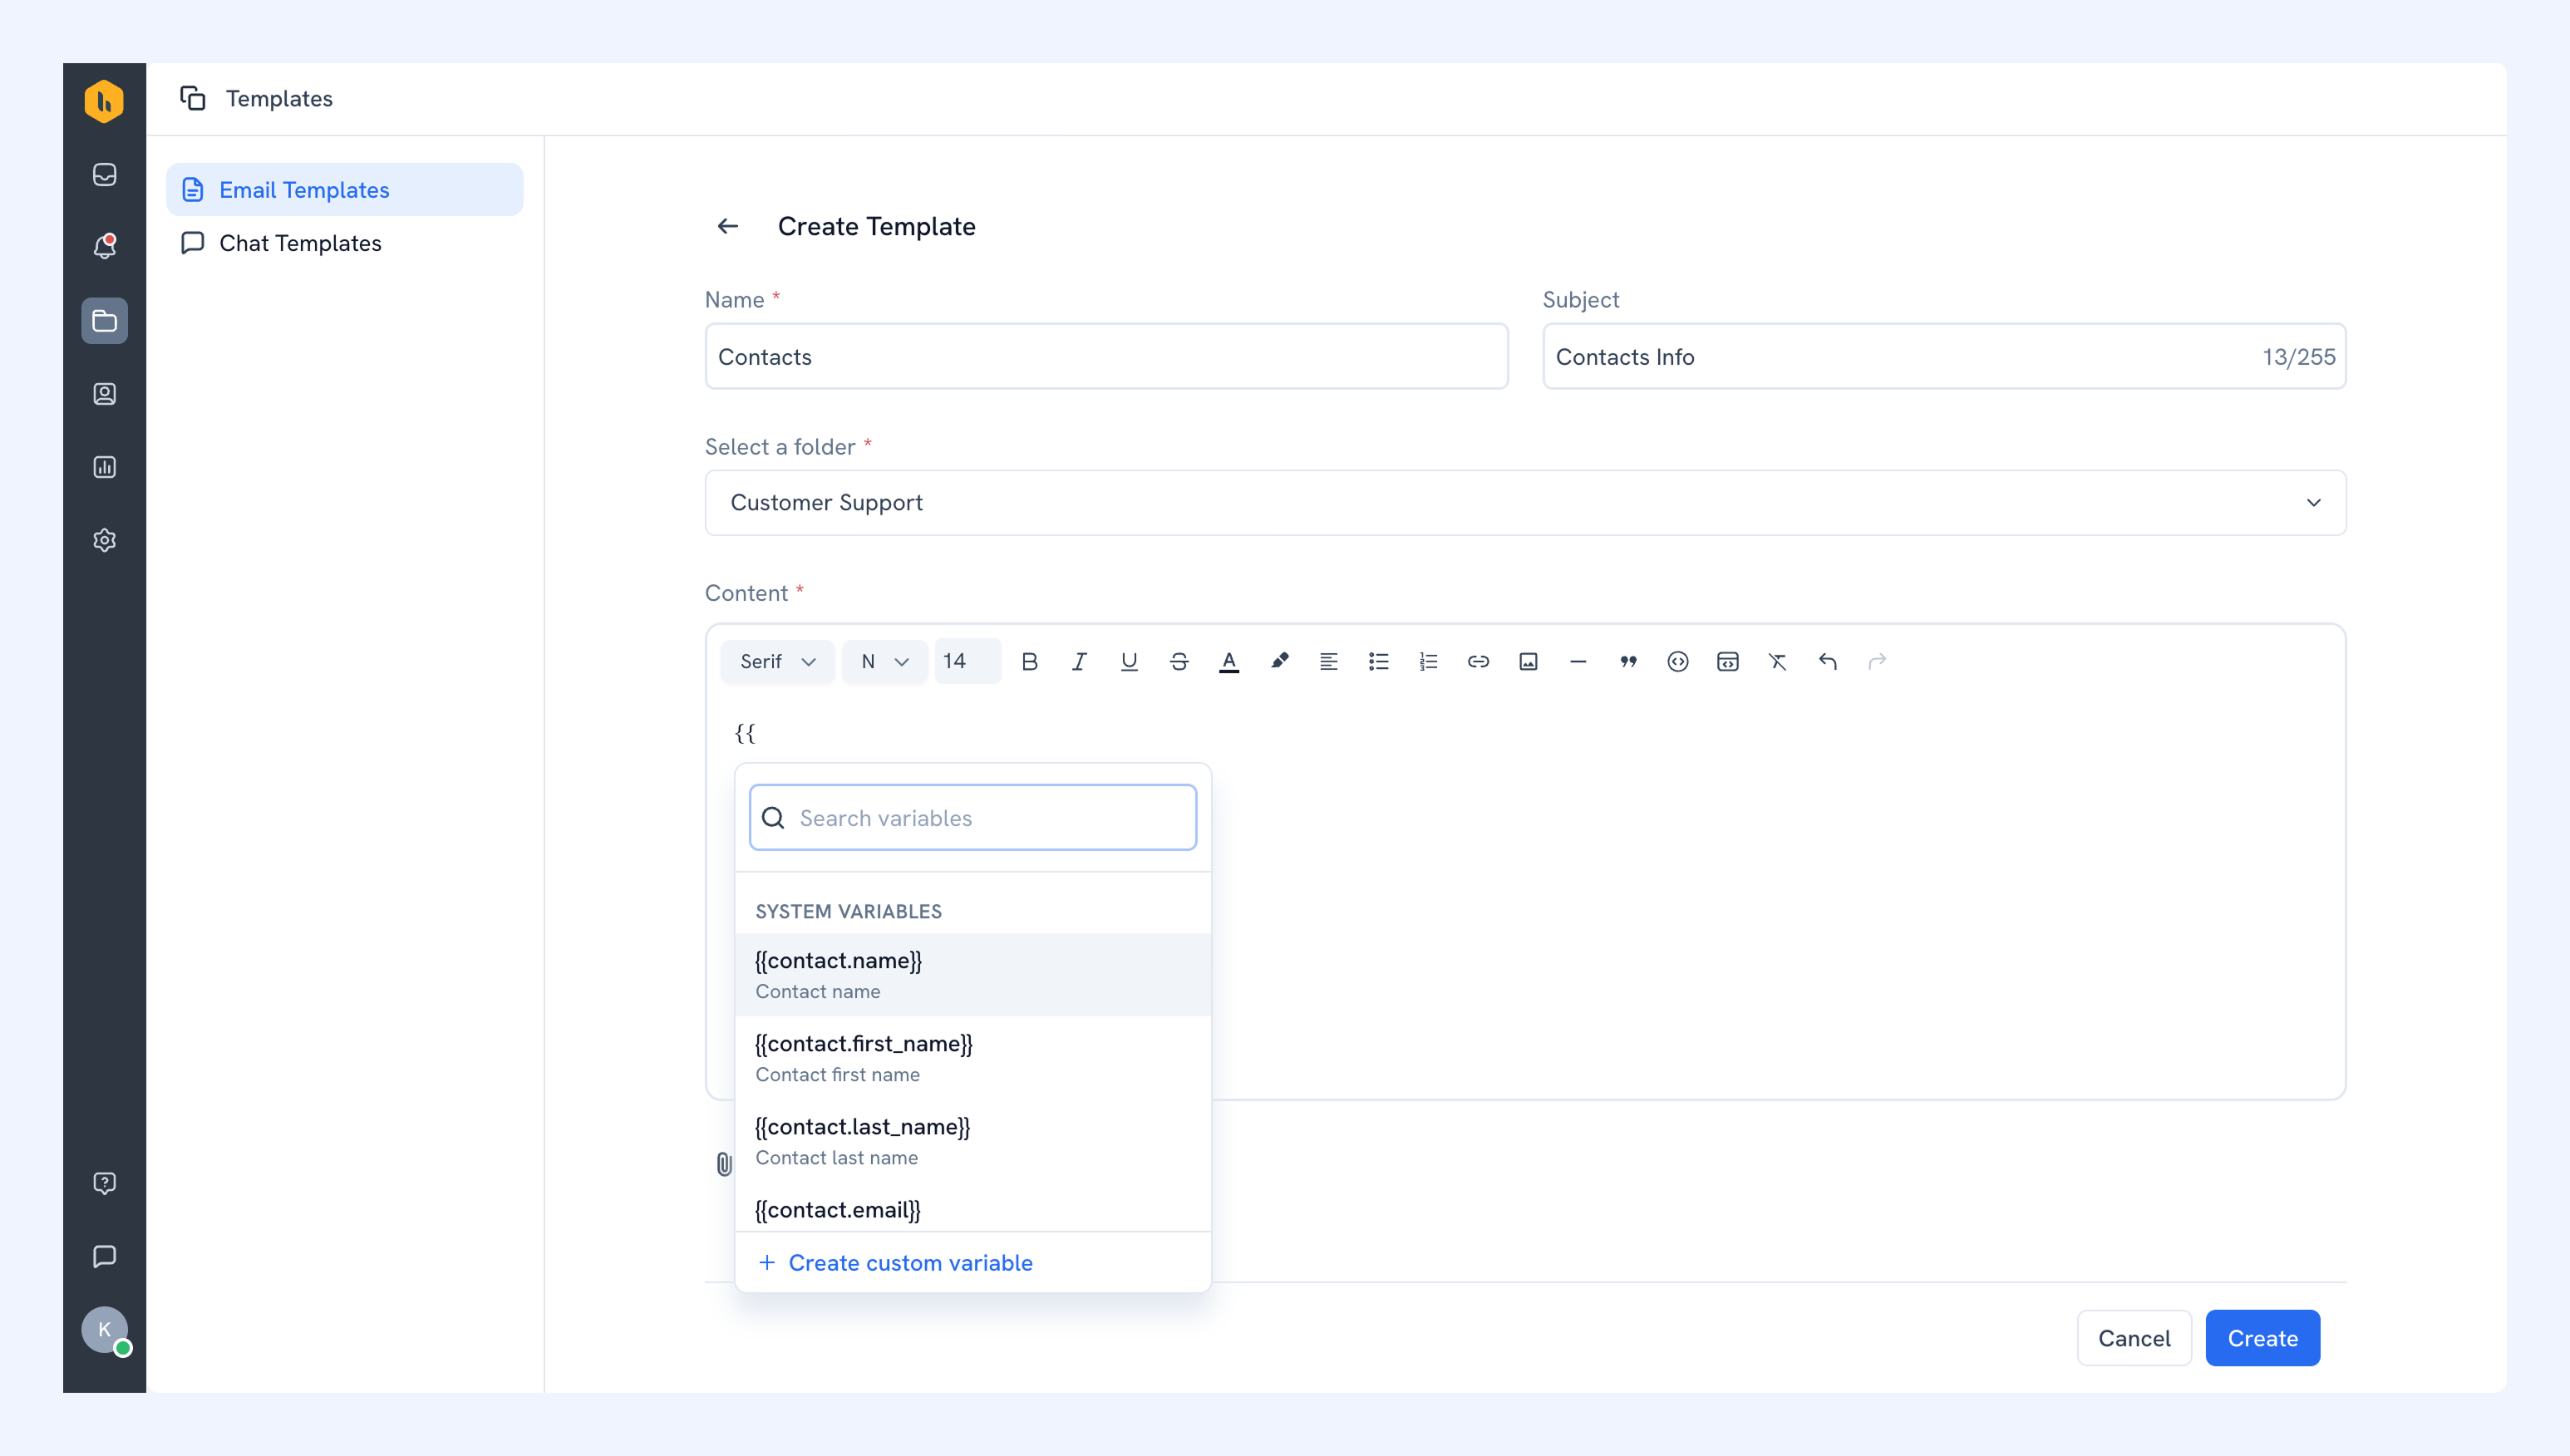Choose the {{contact.first_name}} variable
2570x1456 pixels.
click(x=972, y=1058)
